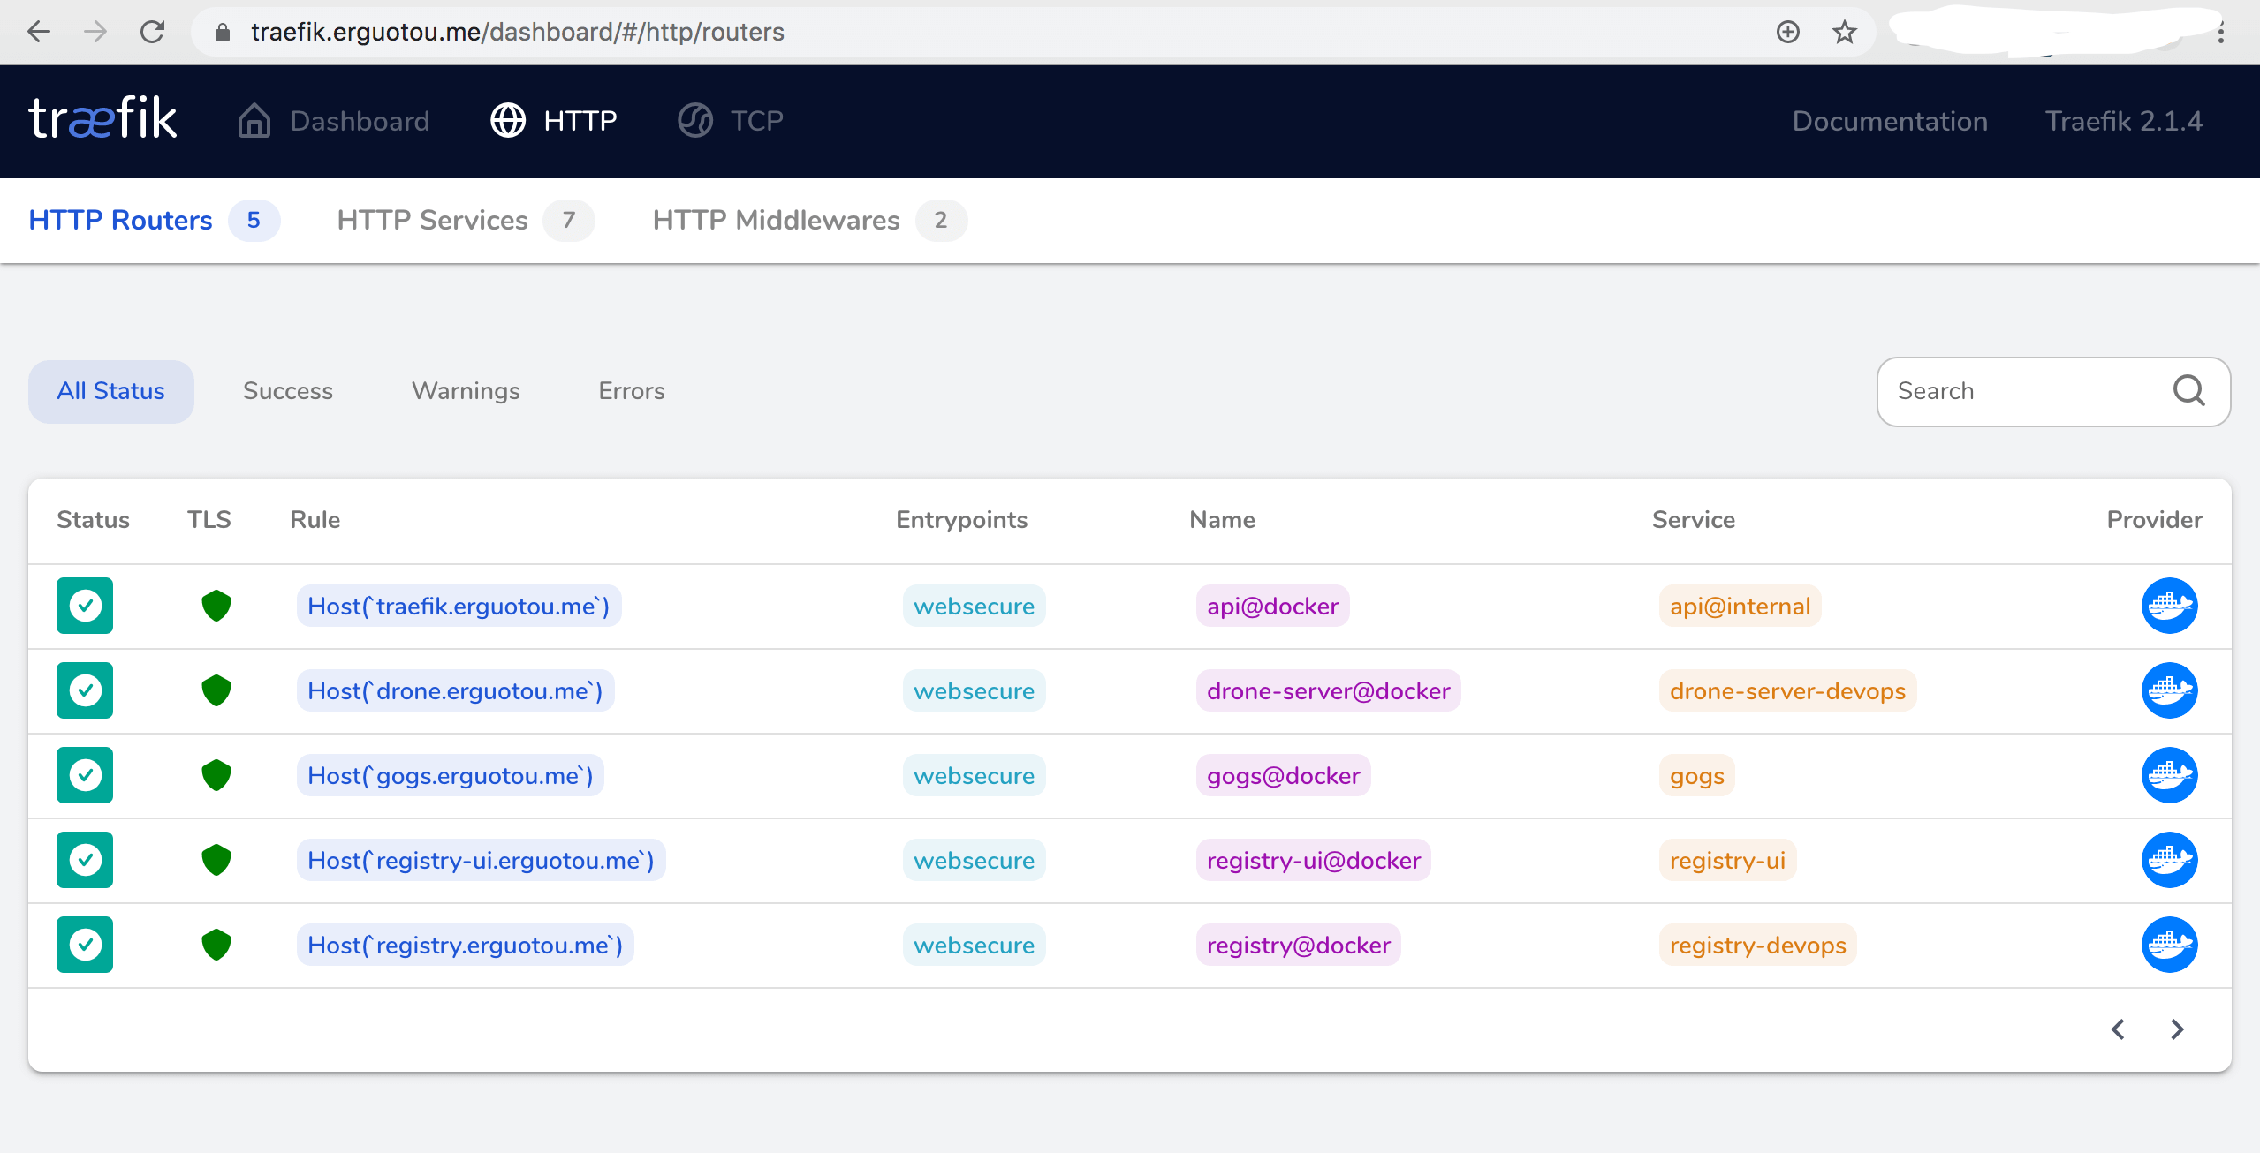Viewport: 2260px width, 1153px height.
Task: Click the search magnifier icon
Action: click(x=2188, y=390)
